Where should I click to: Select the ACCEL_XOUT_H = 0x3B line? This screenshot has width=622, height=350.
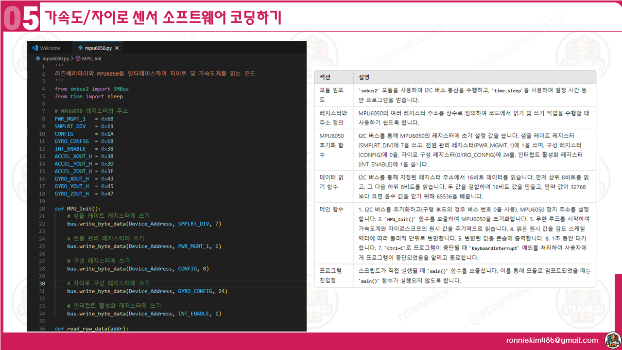point(84,156)
